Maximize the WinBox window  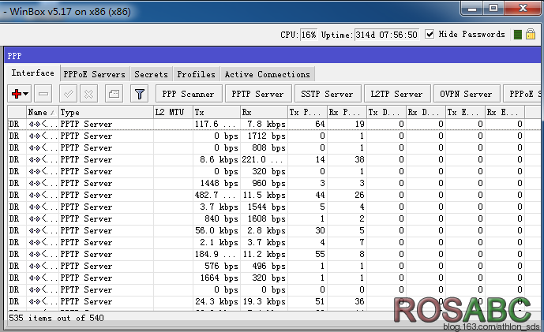pyautogui.click(x=493, y=9)
